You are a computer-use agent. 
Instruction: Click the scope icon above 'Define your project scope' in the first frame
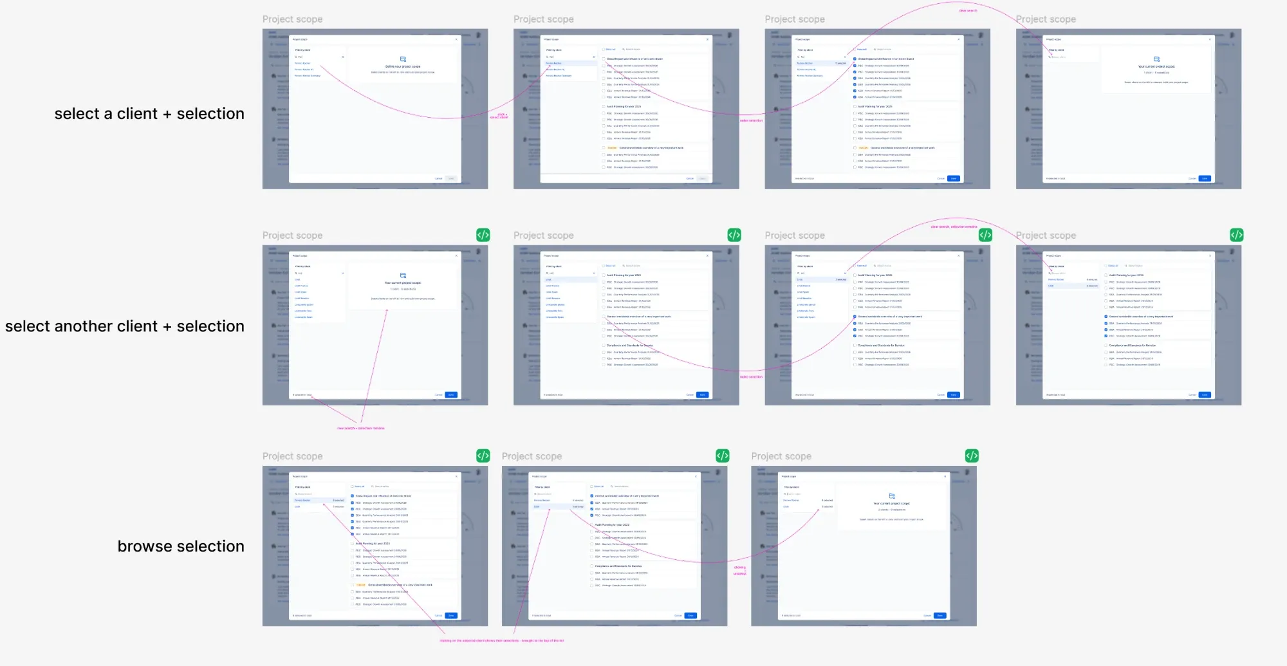[x=403, y=59]
